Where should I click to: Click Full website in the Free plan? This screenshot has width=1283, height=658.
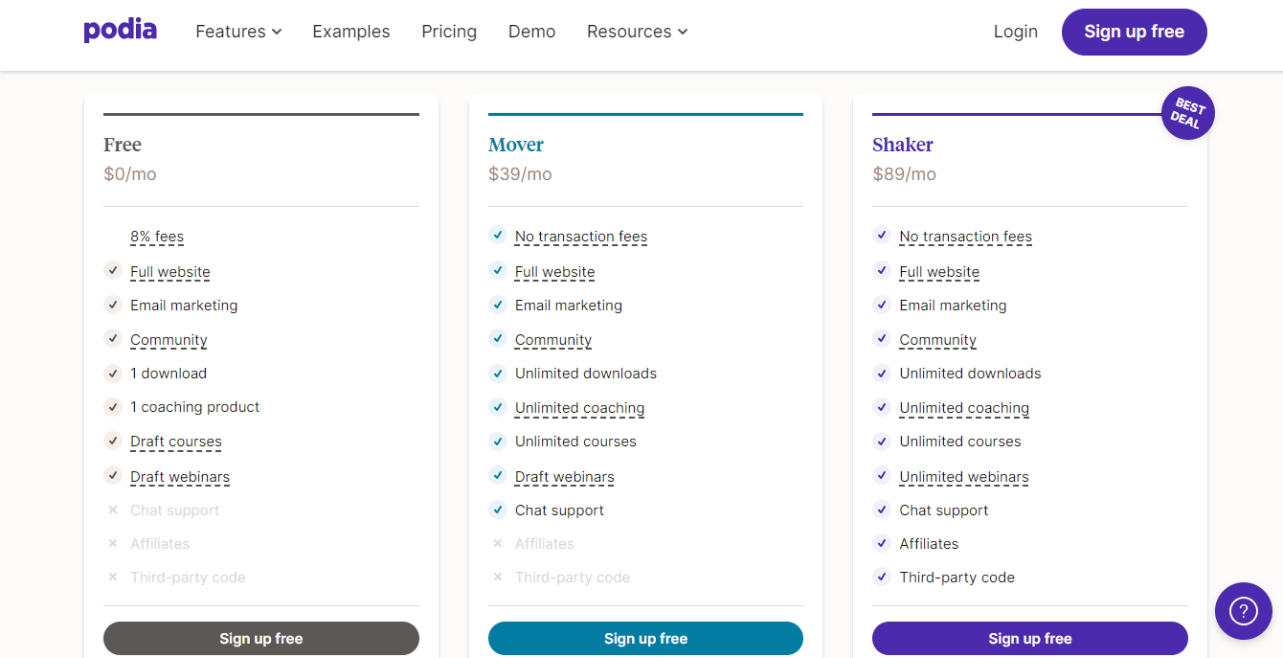(x=170, y=272)
